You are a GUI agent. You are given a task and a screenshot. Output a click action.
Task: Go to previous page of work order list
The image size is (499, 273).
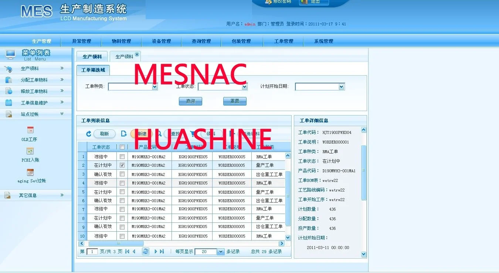[134, 252]
